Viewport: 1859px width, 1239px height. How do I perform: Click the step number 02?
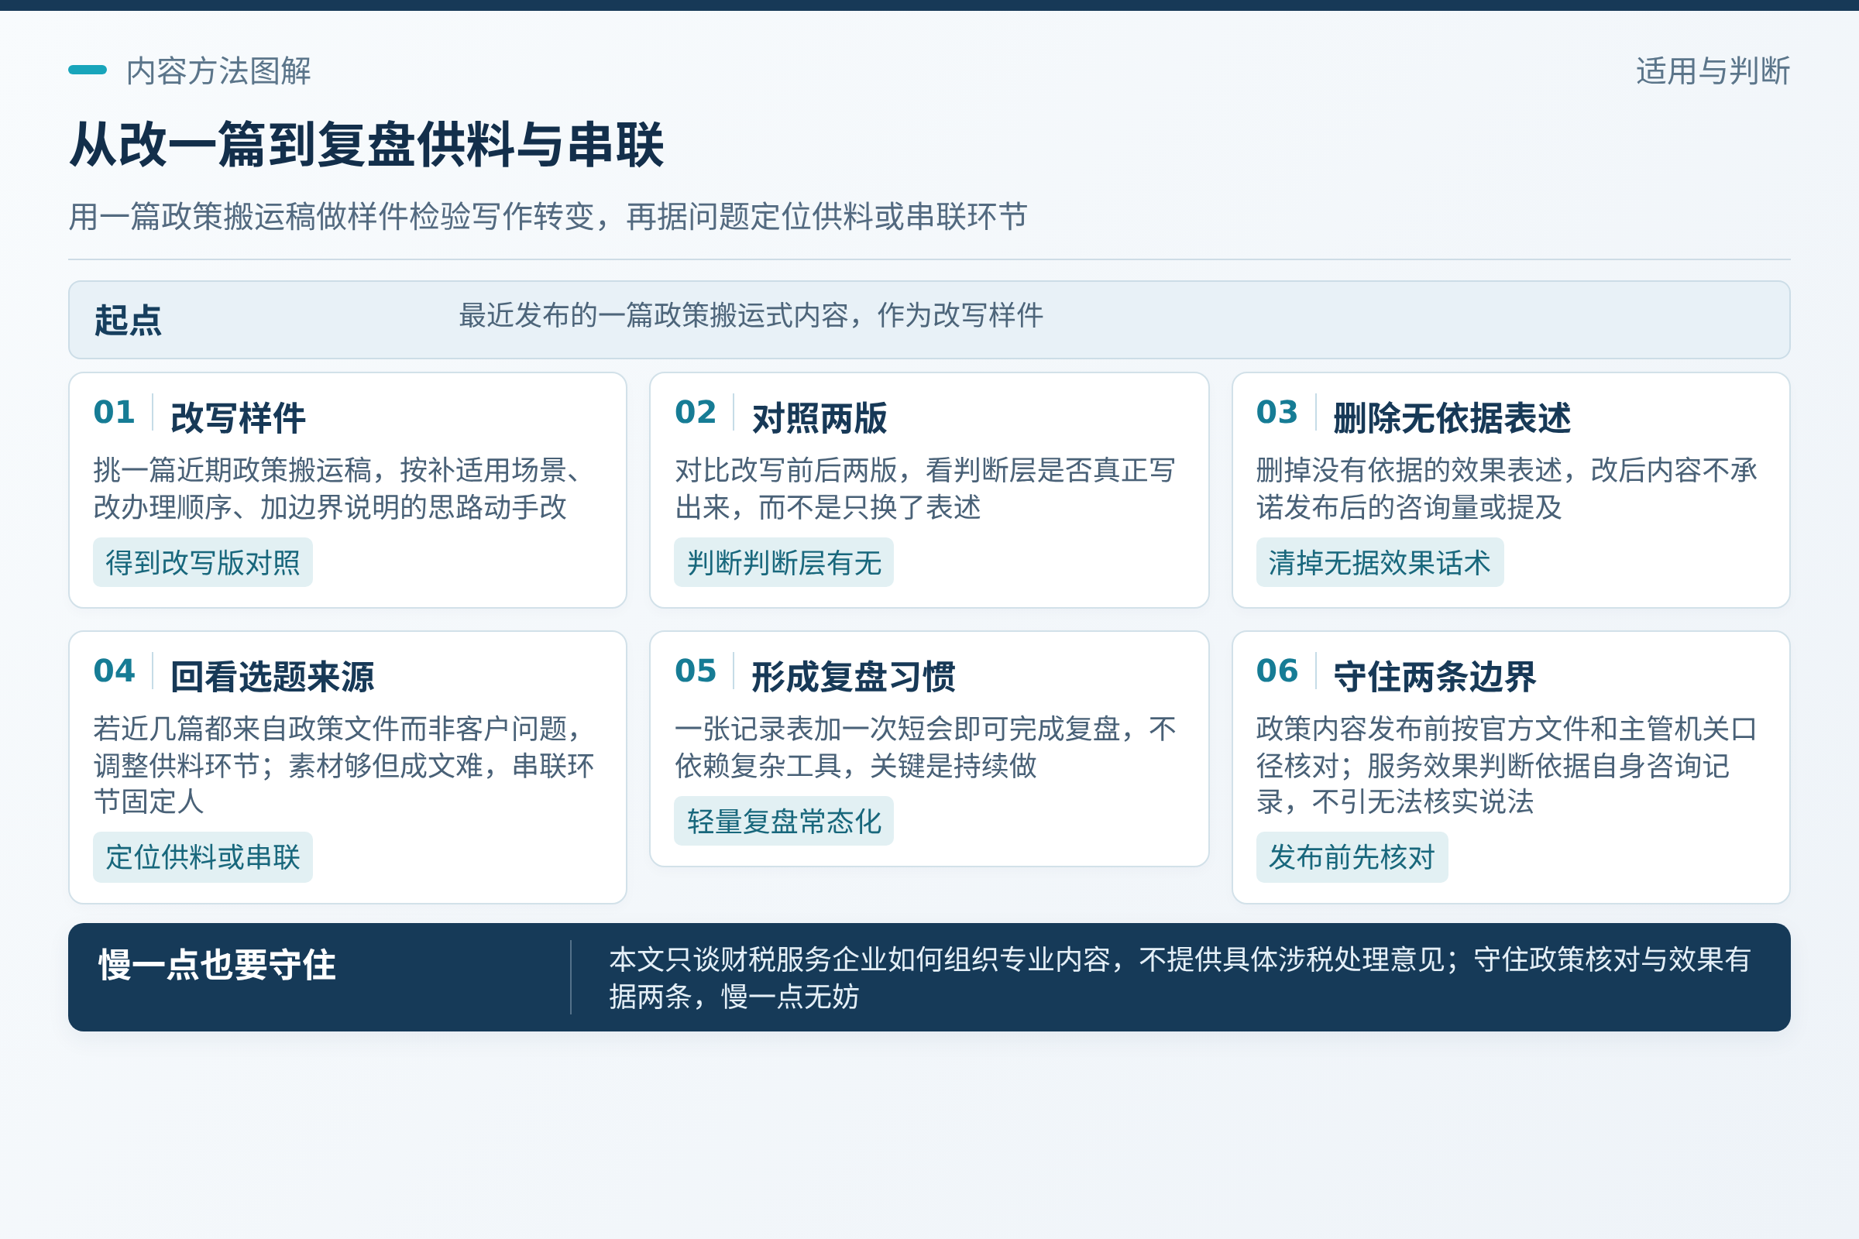pyautogui.click(x=696, y=412)
